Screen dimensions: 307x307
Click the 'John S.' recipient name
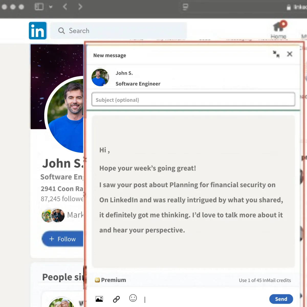point(124,73)
